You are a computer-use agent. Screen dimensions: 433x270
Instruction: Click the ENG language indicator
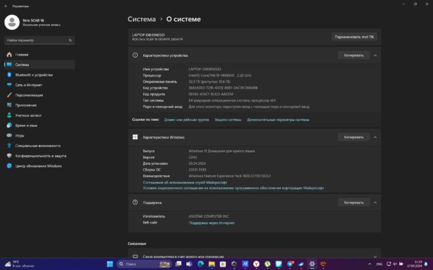(x=379, y=264)
